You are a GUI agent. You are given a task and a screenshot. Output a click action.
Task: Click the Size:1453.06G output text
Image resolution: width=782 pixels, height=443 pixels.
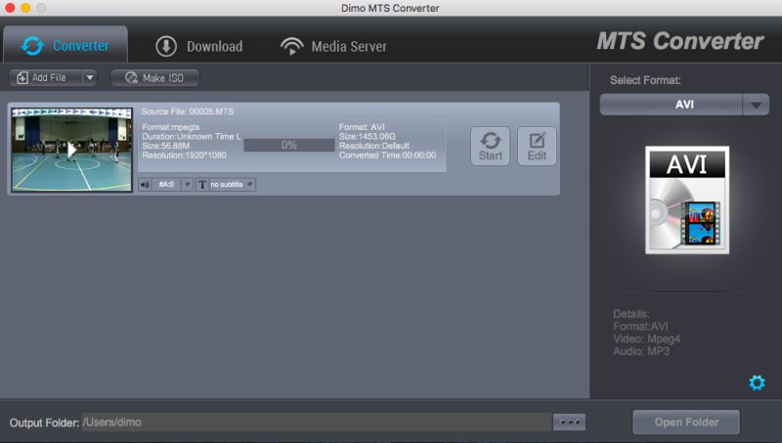(x=368, y=136)
